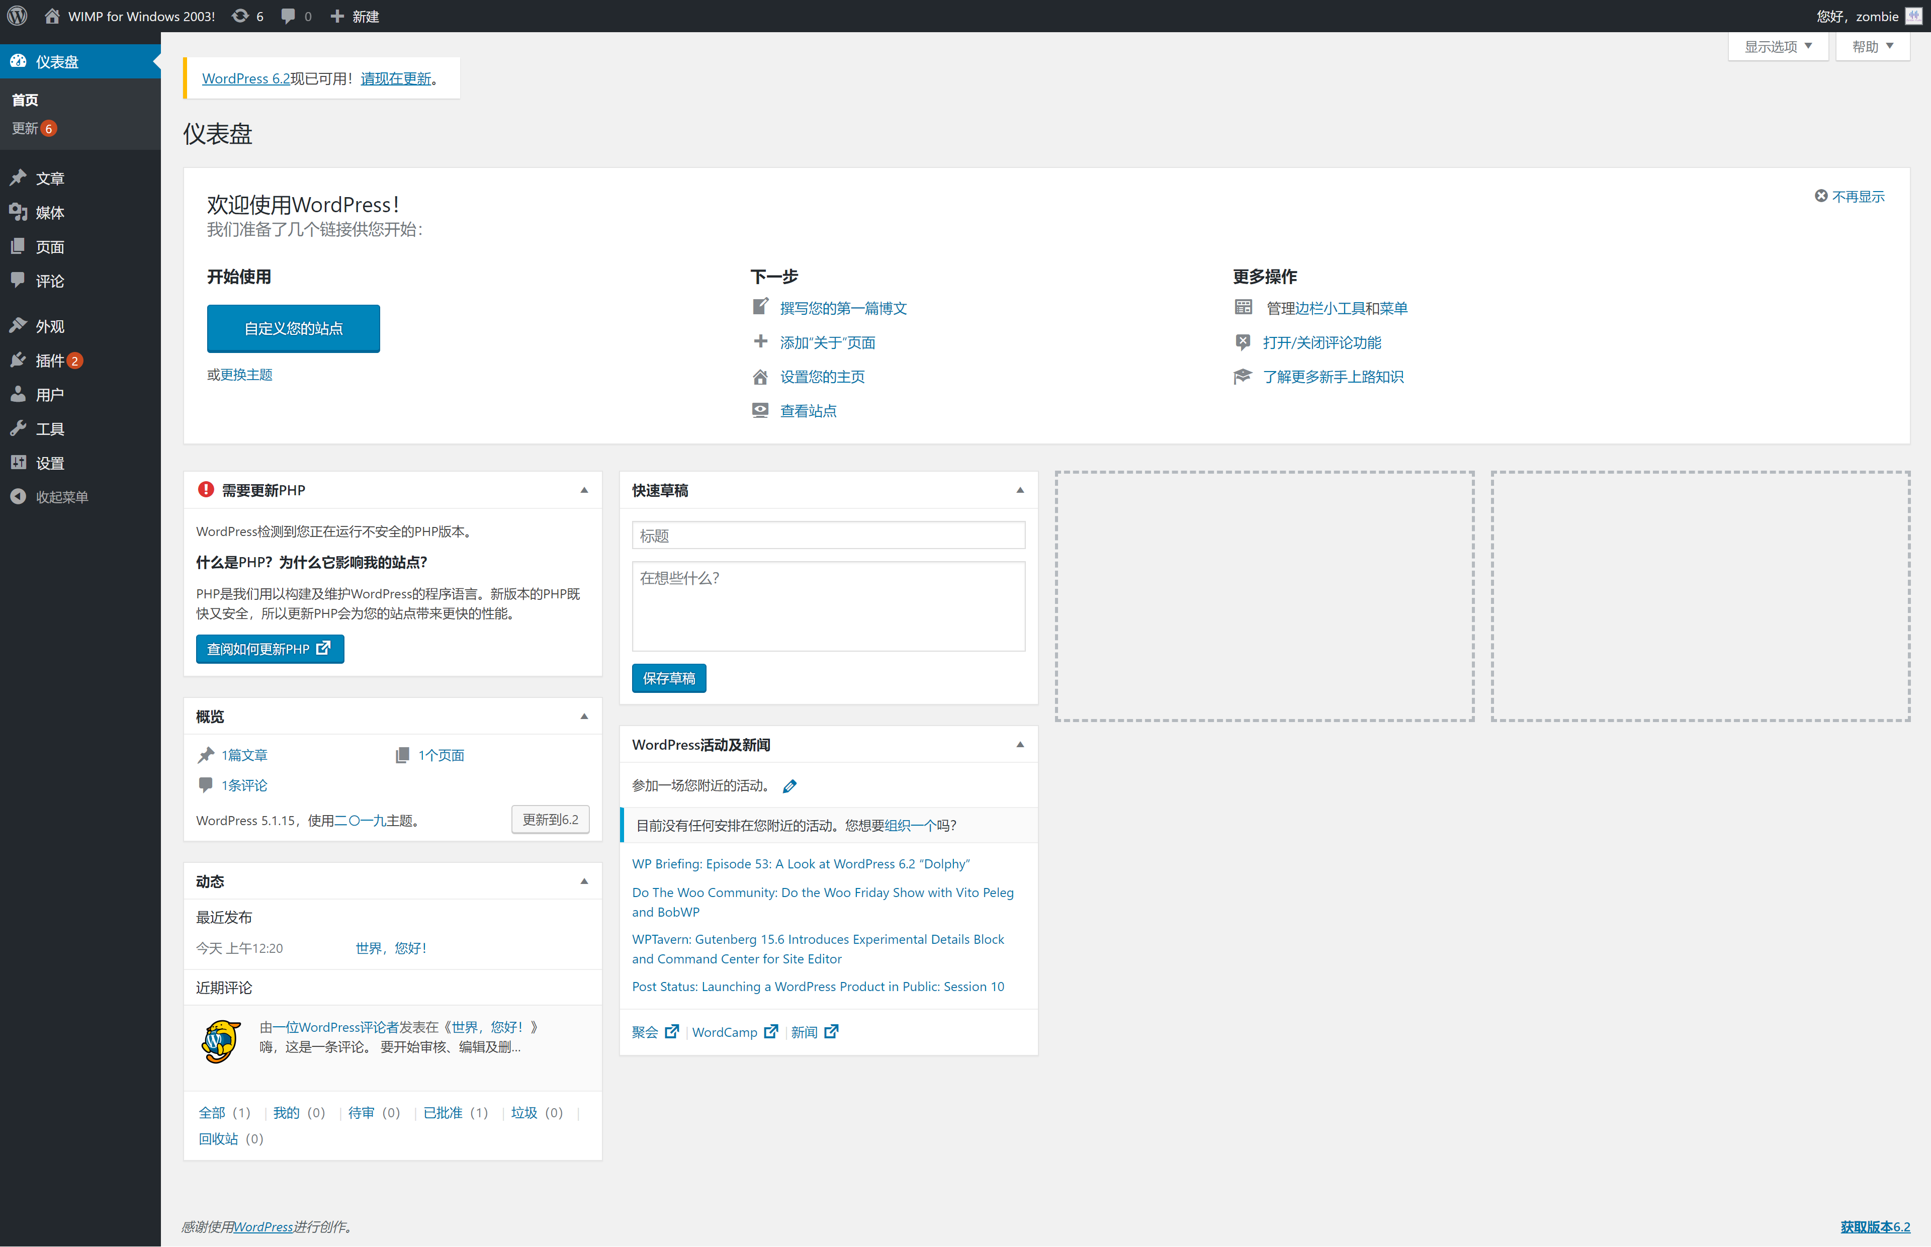Open the 仪表盘 menu in sidebar
Viewport: 1931px width, 1247px height.
(x=80, y=61)
